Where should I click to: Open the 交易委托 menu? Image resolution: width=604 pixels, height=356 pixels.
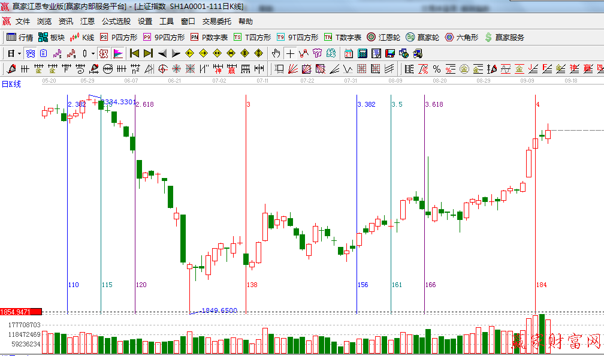(x=216, y=22)
